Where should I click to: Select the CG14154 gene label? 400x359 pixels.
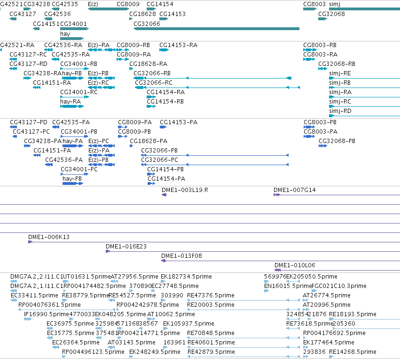click(x=160, y=4)
